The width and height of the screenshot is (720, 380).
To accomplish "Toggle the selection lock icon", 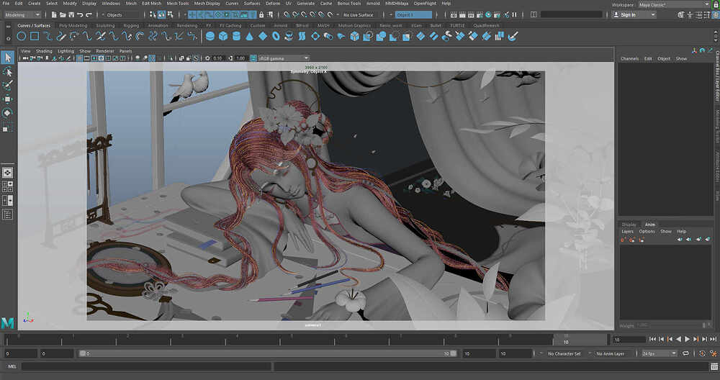I will [261, 14].
